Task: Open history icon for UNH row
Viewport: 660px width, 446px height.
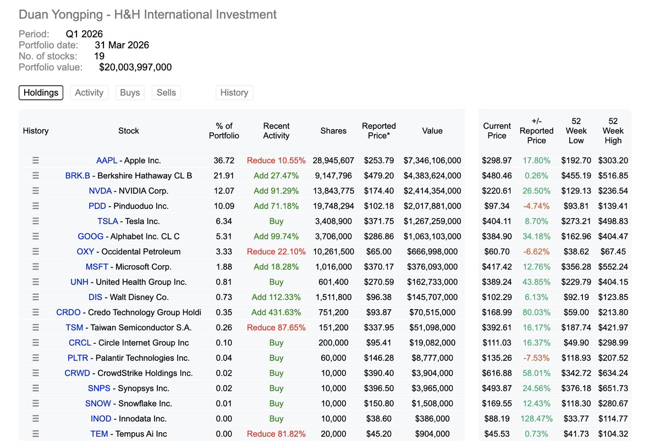Action: [36, 282]
